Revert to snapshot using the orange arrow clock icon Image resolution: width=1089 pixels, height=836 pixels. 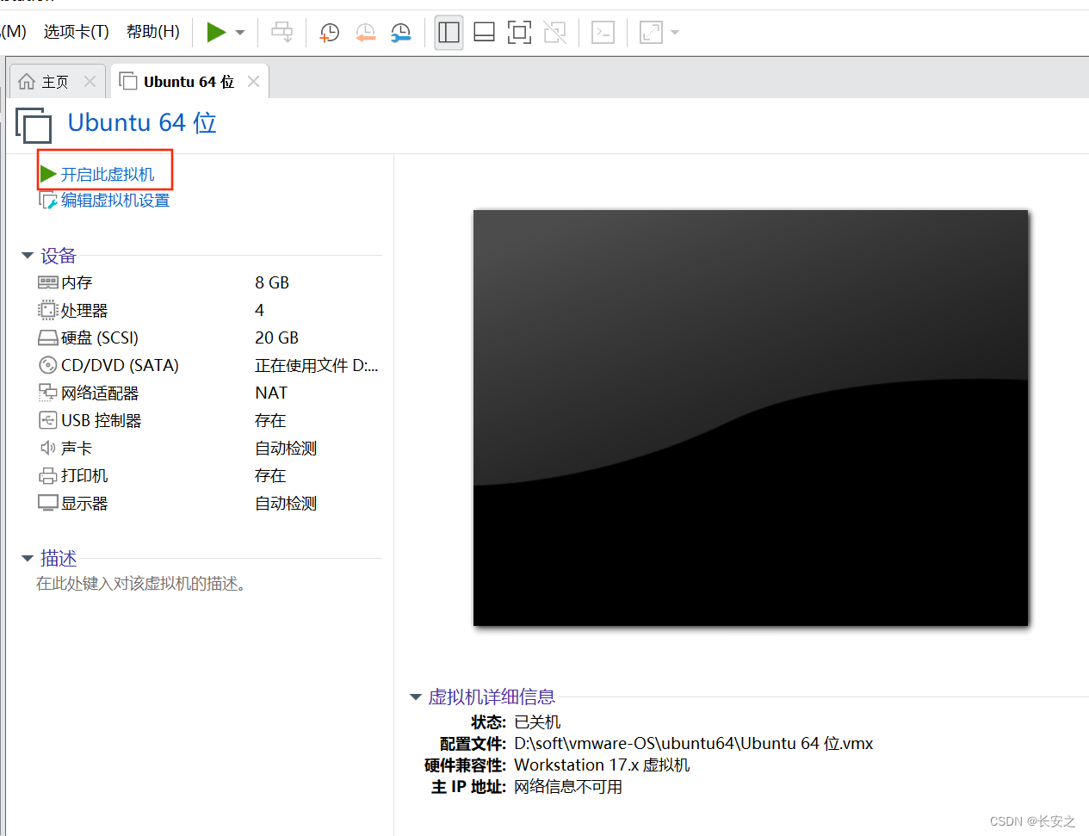pos(366,33)
